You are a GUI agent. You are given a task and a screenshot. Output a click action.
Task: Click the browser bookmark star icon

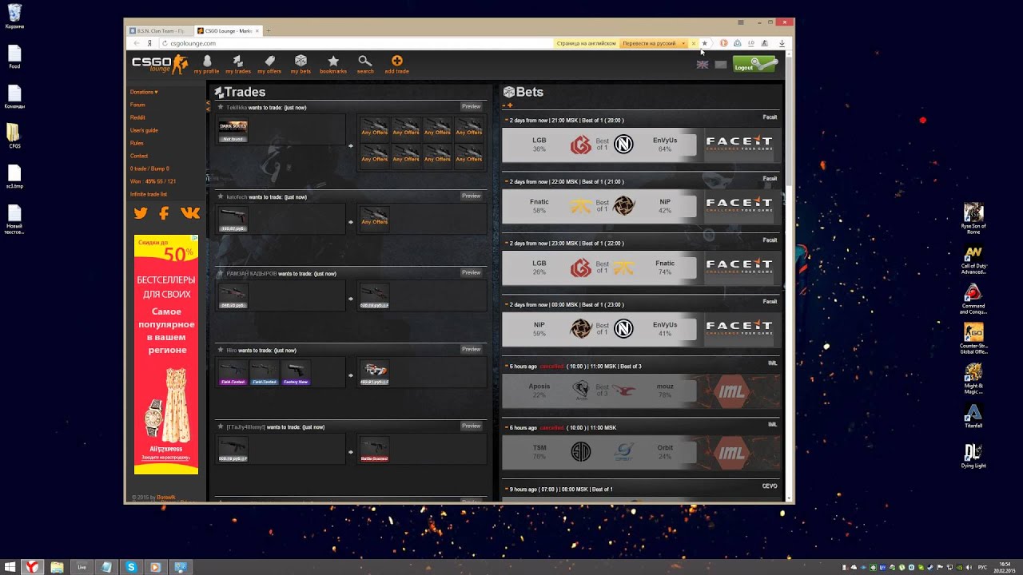pos(704,43)
